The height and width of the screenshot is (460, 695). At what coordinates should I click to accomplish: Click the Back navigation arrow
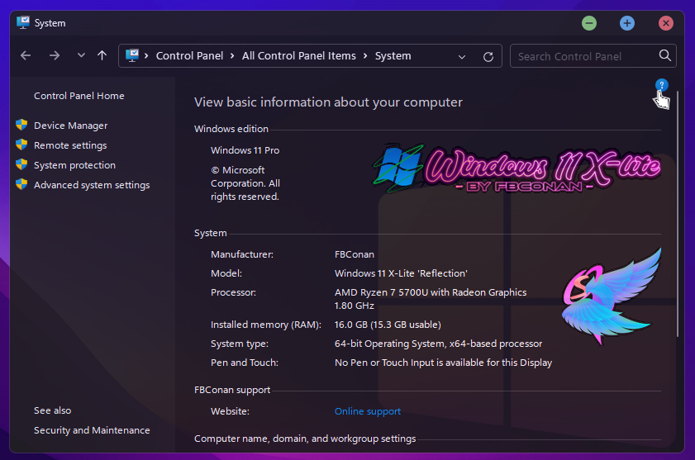[26, 56]
